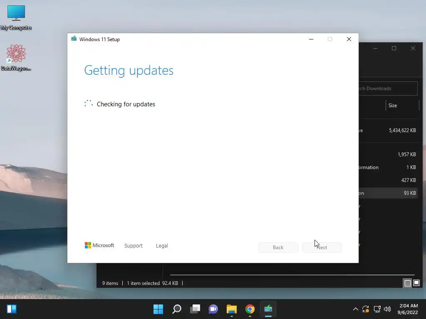Screen dimensions: 426x319
Task: Switch to Google Chrome on the taskbar
Action: [x=250, y=309]
